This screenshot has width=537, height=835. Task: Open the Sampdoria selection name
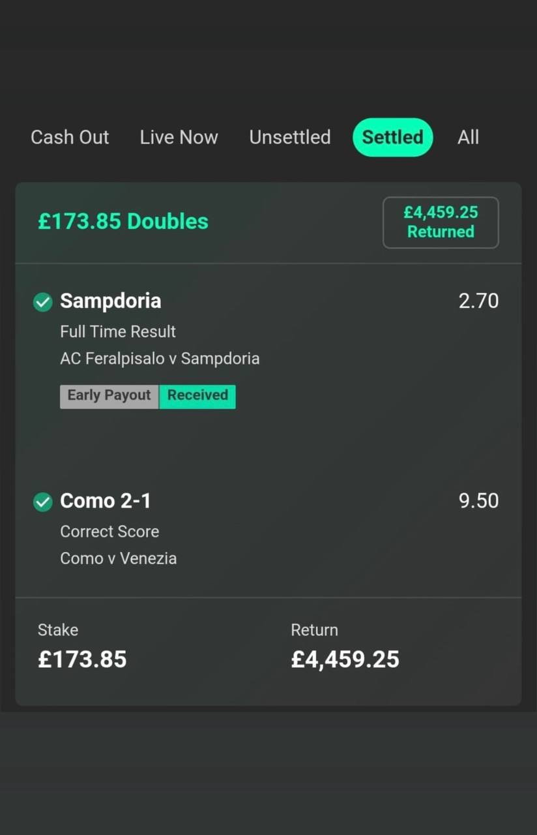110,301
